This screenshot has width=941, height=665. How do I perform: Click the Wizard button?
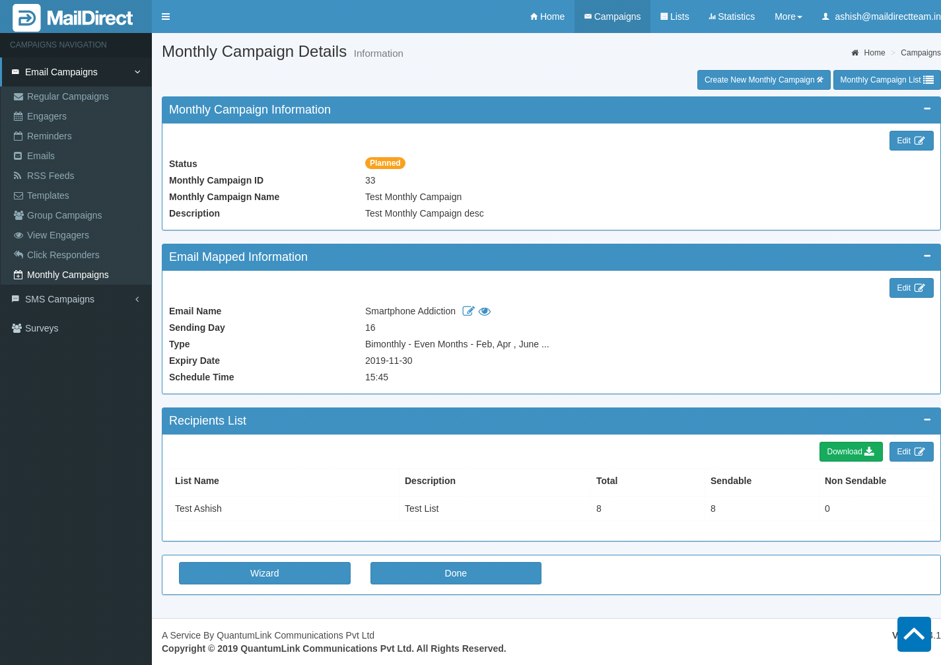[264, 573]
